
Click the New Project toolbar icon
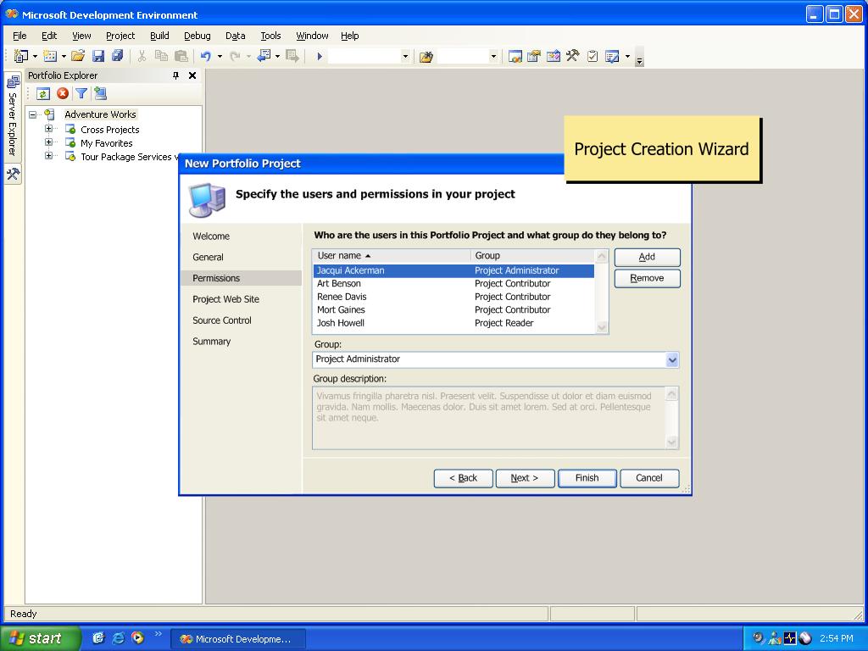pos(20,56)
